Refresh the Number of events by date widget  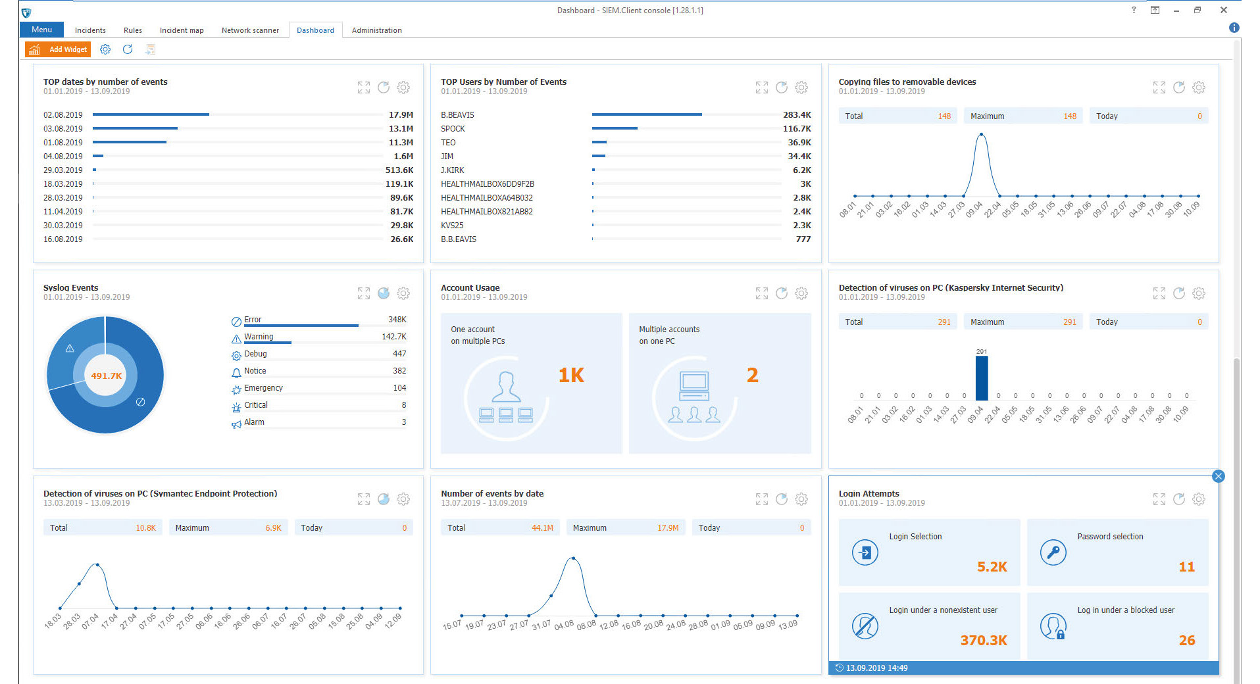click(x=782, y=499)
